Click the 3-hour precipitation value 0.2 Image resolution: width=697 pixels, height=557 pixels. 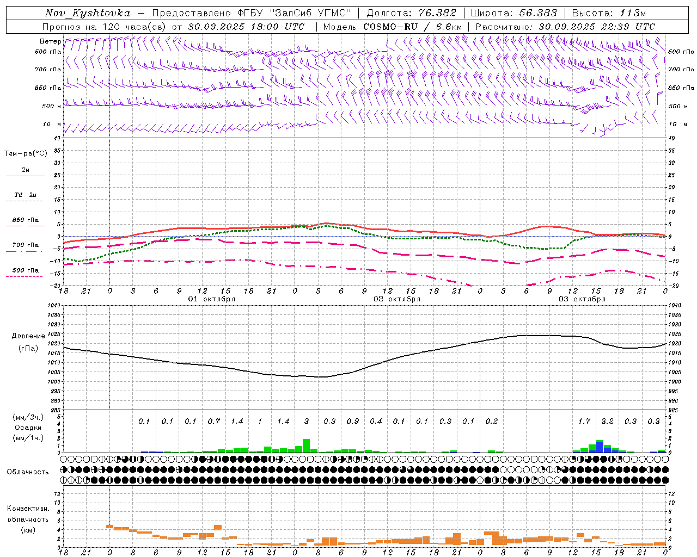pos(492,421)
